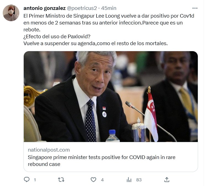Click the 'rebound case' text in link card
Viewport: 208px width, 186px height.
point(44,164)
